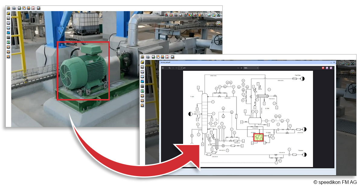Click the print icon in left window toolbar
The height and width of the screenshot is (189, 362).
(14, 8)
